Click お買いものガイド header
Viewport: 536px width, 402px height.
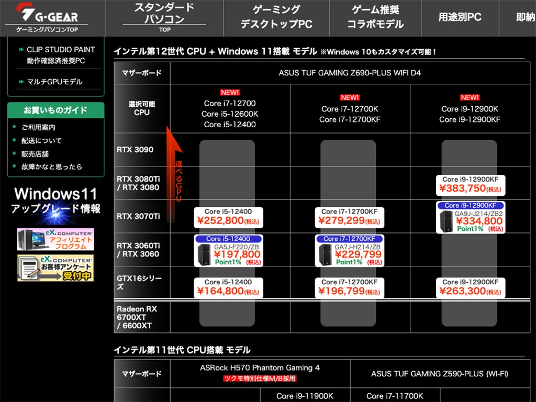(55, 110)
